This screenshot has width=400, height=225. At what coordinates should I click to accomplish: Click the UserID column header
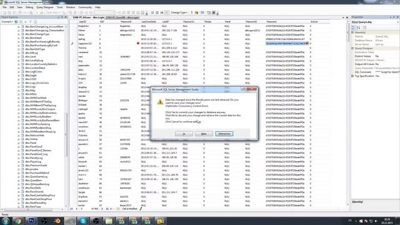(x=82, y=22)
